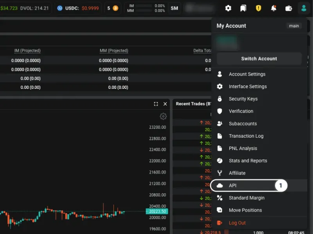Click the USDC price ticker
313x234 pixels.
point(78,8)
